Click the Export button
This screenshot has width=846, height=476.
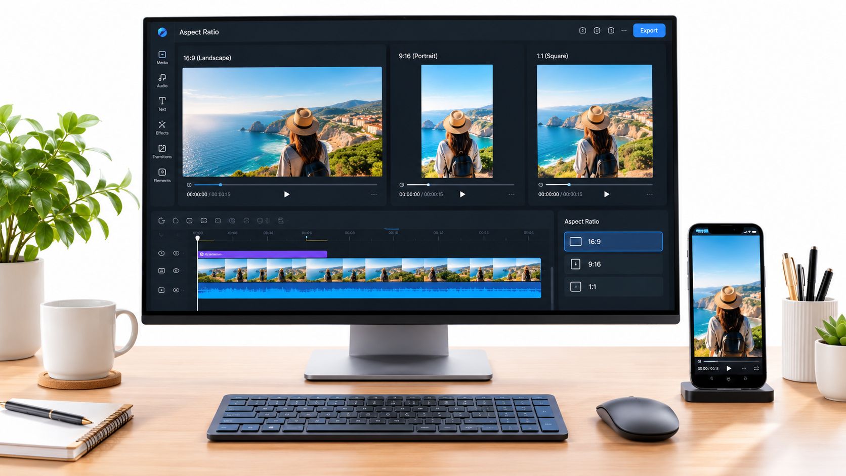[x=649, y=30]
